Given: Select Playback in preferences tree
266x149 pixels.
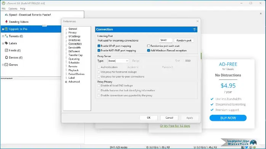Looking at the screenshot, I should (x=74, y=70).
